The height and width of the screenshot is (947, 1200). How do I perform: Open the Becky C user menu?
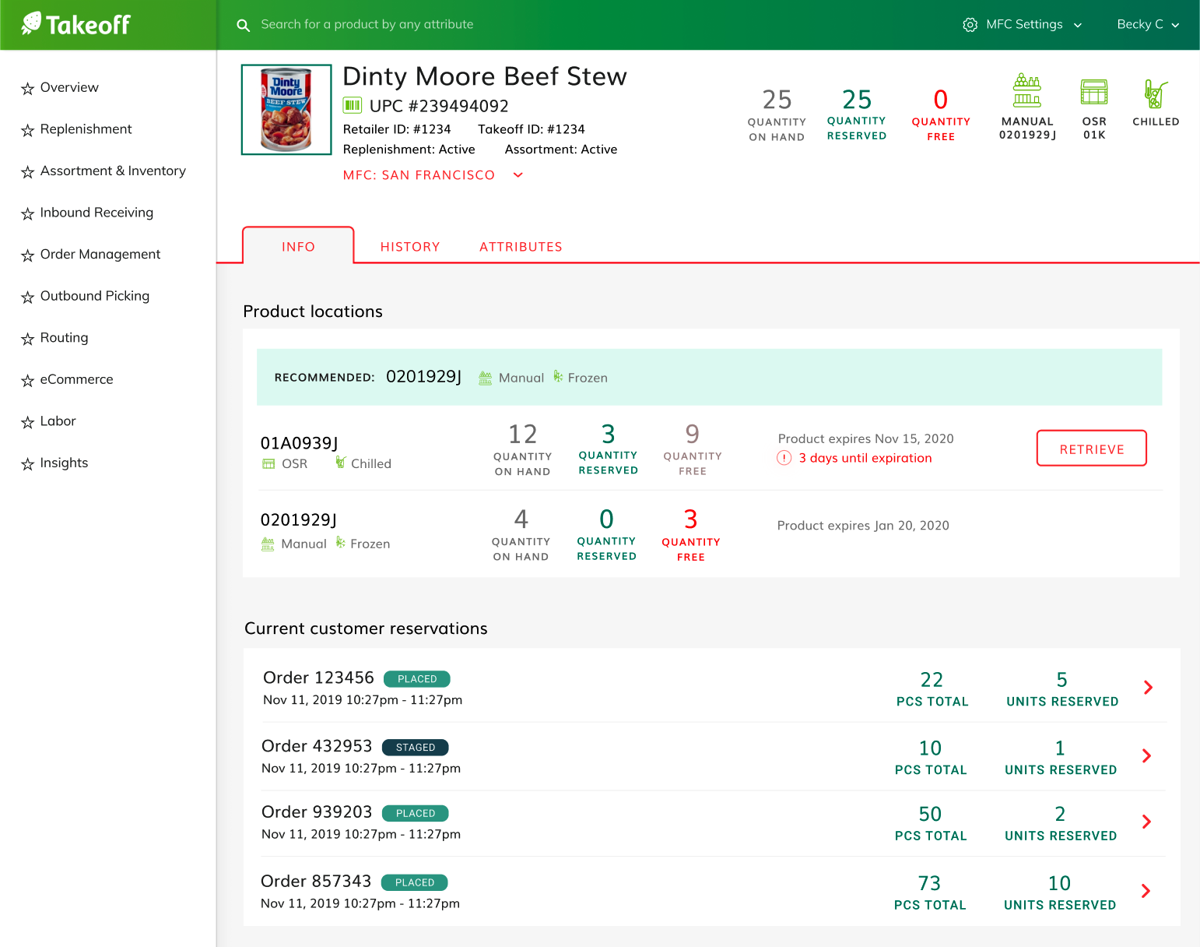click(x=1149, y=25)
